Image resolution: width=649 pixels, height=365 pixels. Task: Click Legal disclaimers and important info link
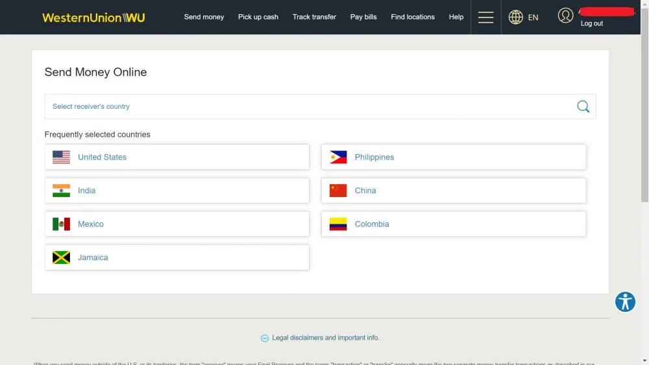click(x=325, y=338)
